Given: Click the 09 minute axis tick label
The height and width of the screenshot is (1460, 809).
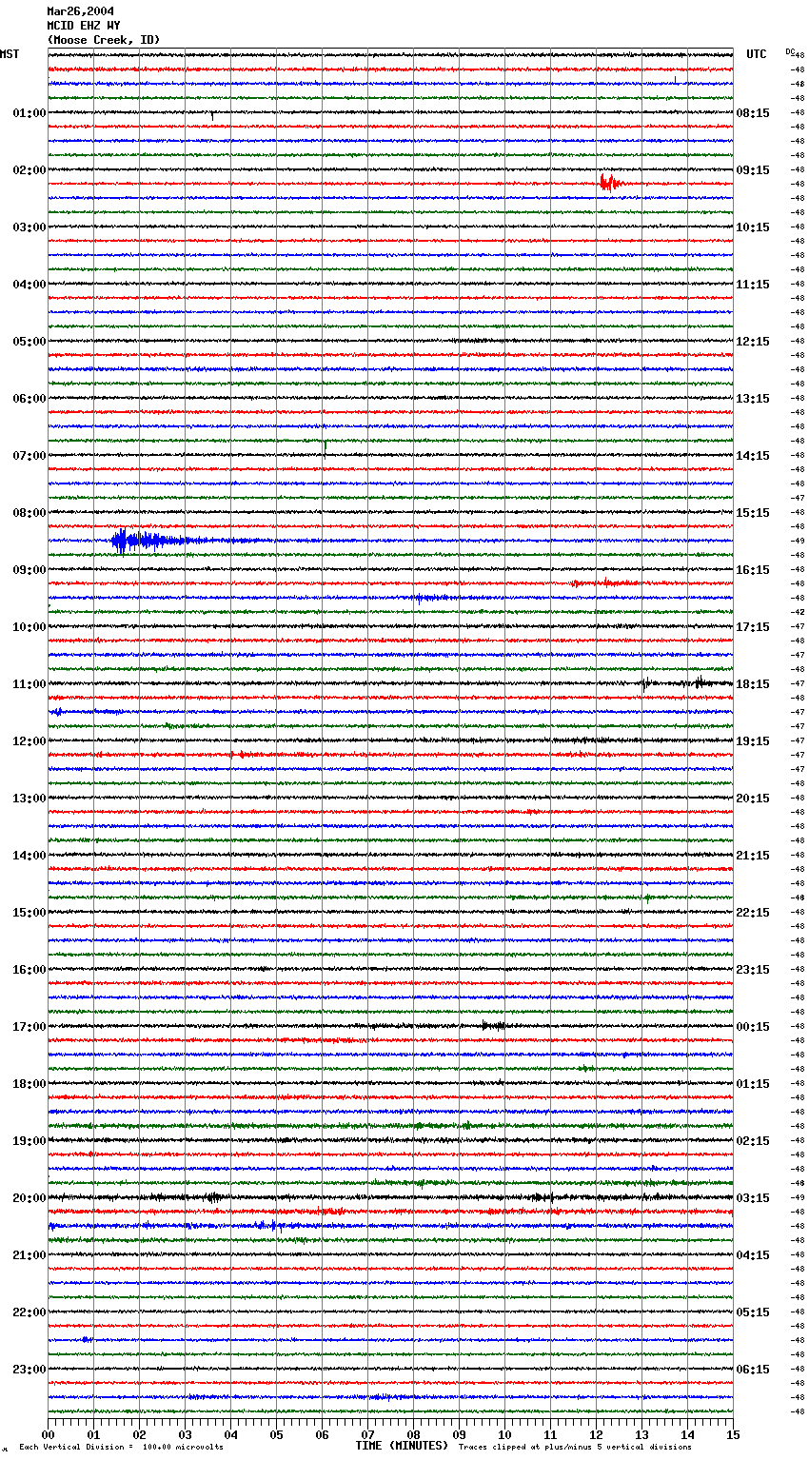Looking at the screenshot, I should [459, 1434].
